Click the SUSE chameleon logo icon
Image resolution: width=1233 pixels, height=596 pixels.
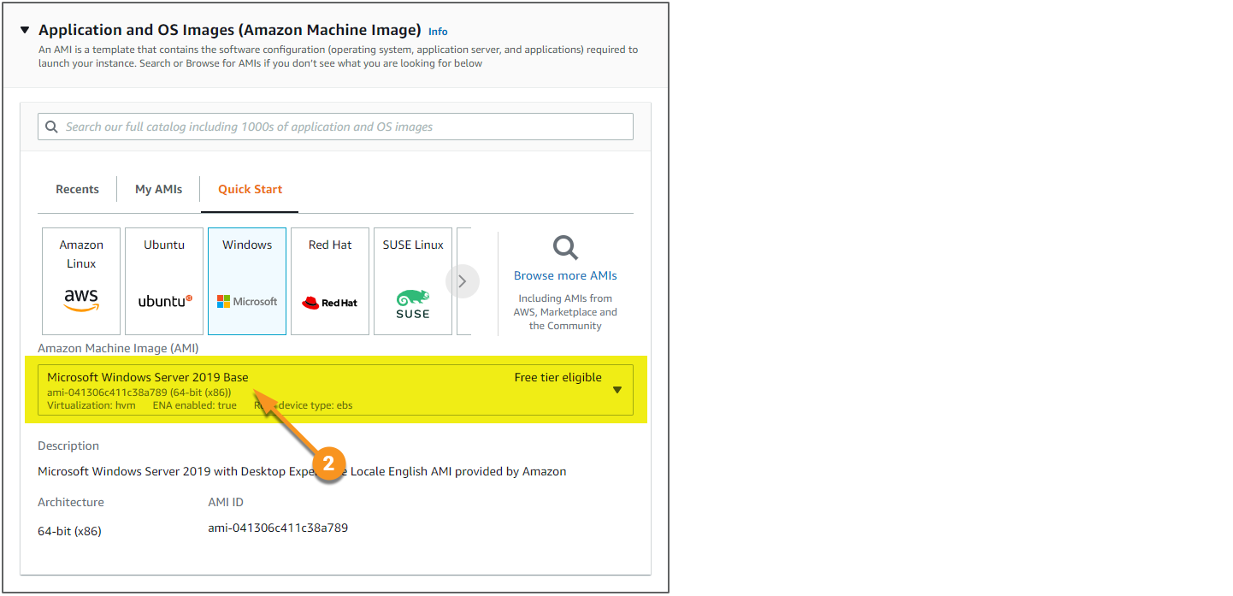click(x=413, y=304)
